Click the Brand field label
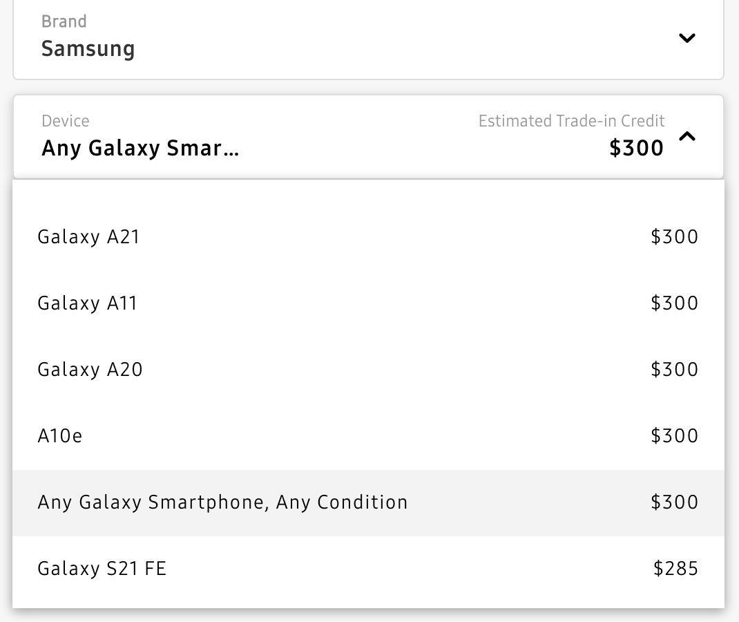Image resolution: width=739 pixels, height=622 pixels. click(x=64, y=21)
